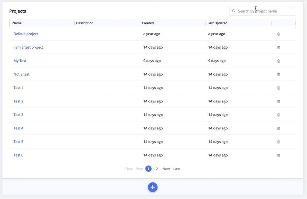Delete the Default project with trash icon
This screenshot has width=307, height=199.
pyautogui.click(x=279, y=34)
